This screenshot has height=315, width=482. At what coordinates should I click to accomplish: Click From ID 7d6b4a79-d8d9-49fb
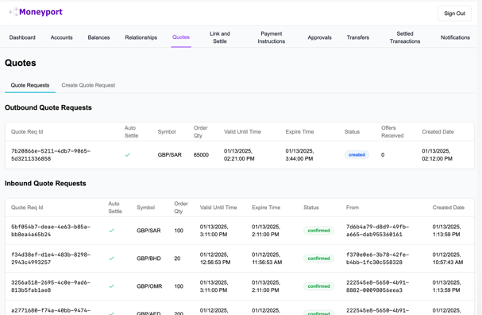point(377,231)
